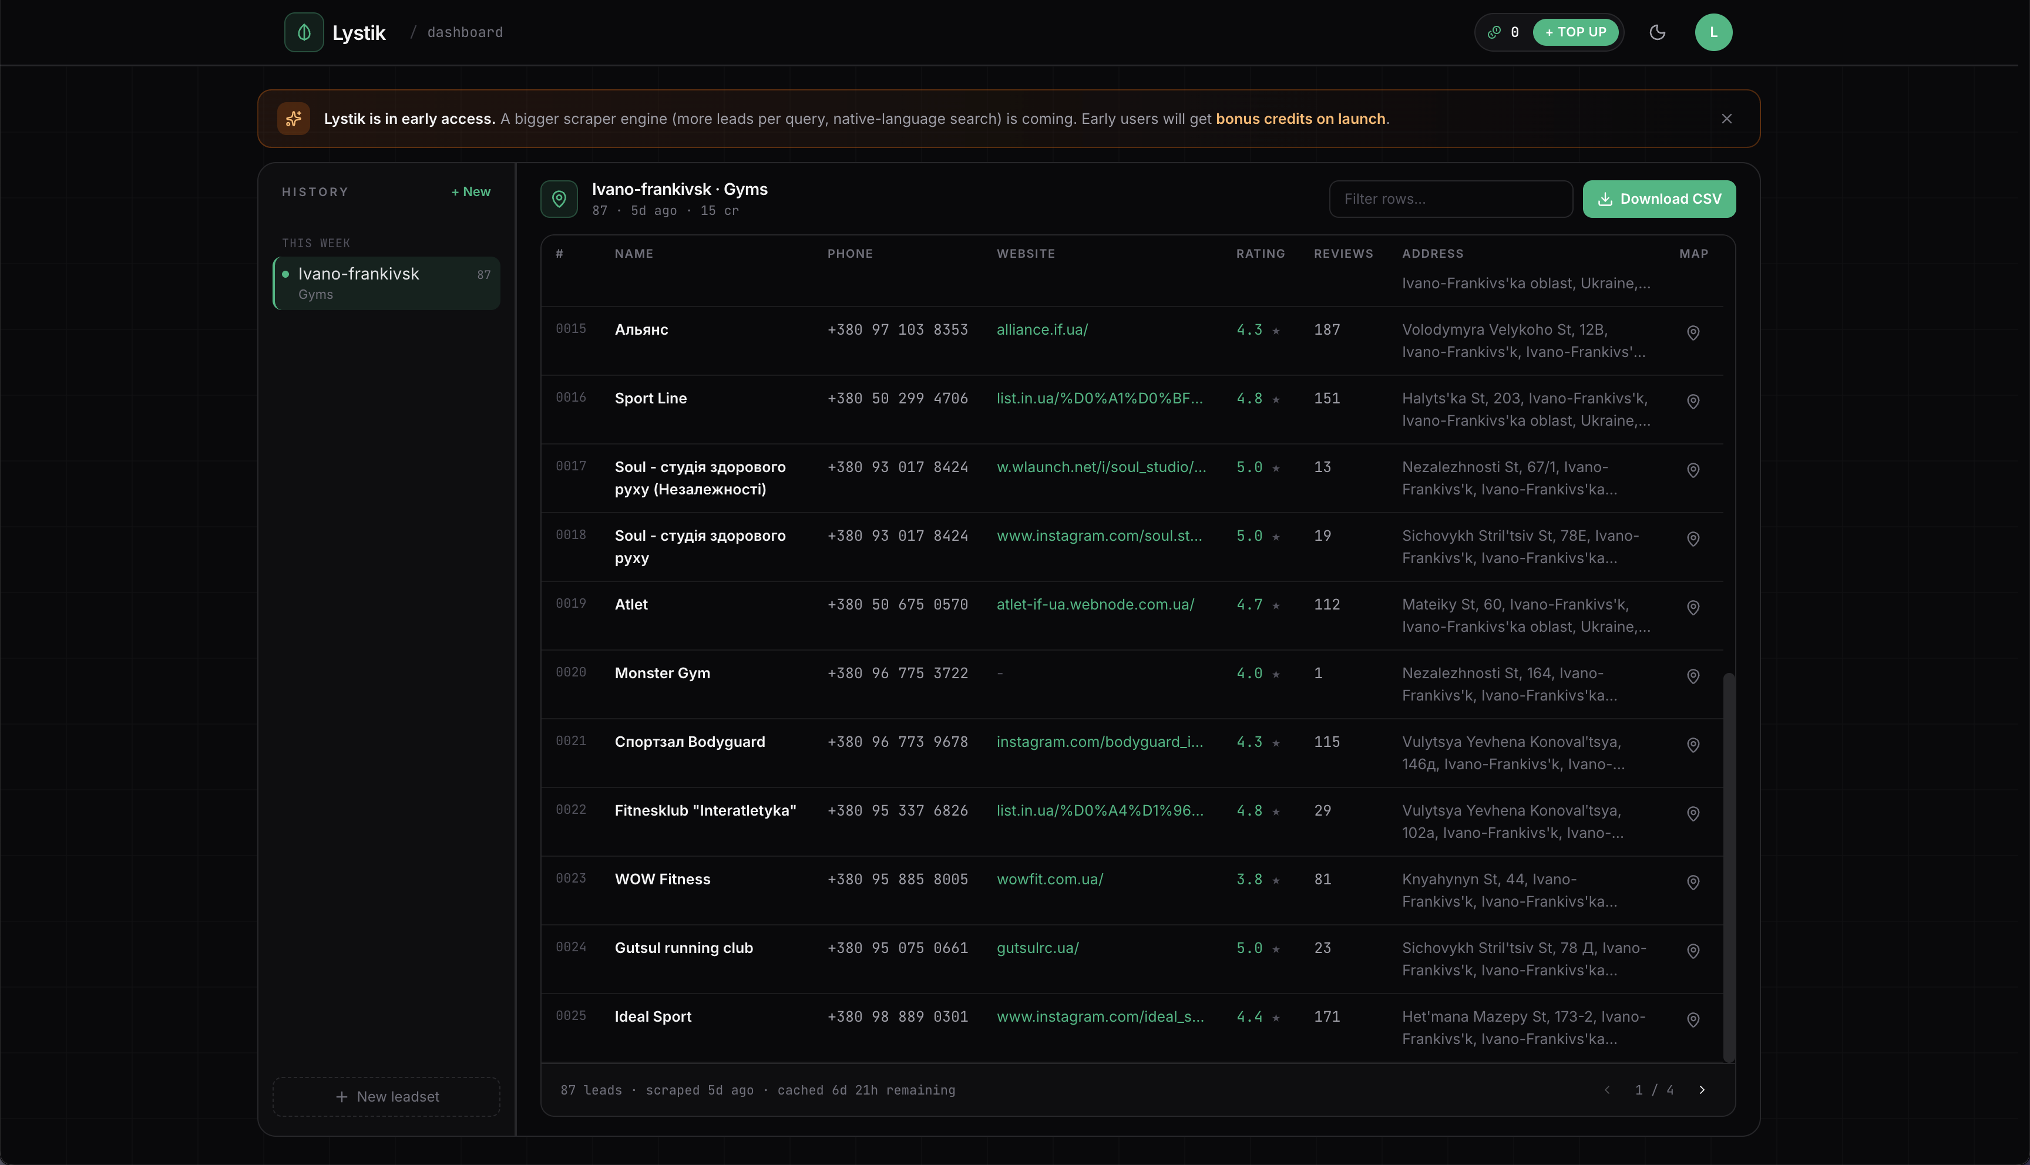Open map pin for Fitnesklub Interatletyka row
Image resolution: width=2030 pixels, height=1165 pixels.
coord(1692,814)
